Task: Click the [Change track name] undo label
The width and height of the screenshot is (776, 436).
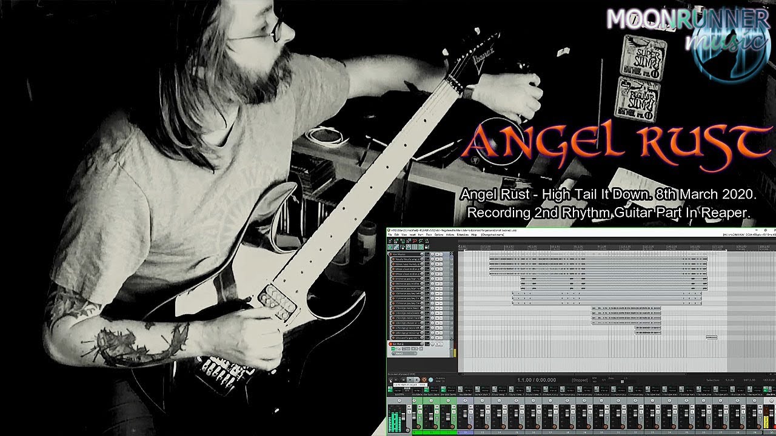Action: [492, 234]
